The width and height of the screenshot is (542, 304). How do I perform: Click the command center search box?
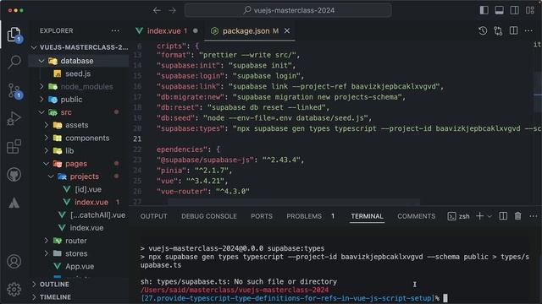coord(288,10)
